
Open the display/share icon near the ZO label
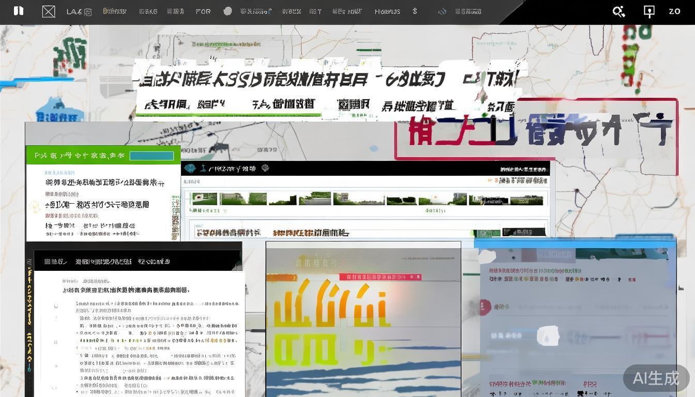[x=648, y=11]
